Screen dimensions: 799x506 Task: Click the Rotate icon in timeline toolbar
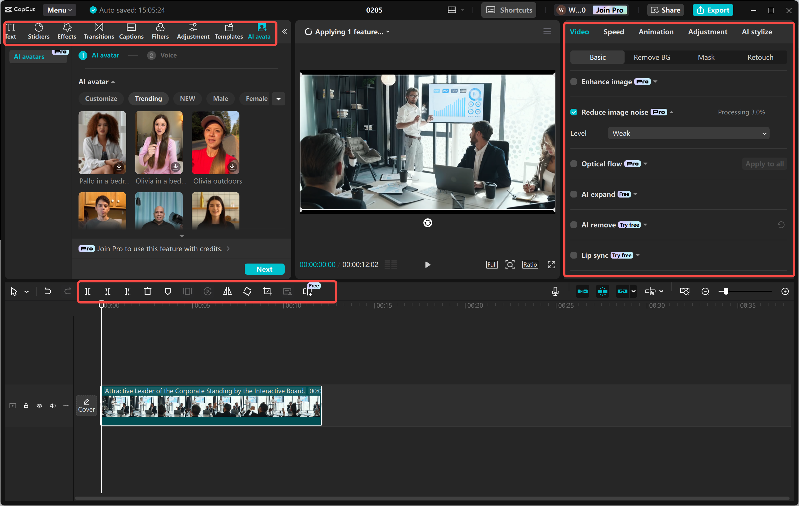tap(247, 291)
